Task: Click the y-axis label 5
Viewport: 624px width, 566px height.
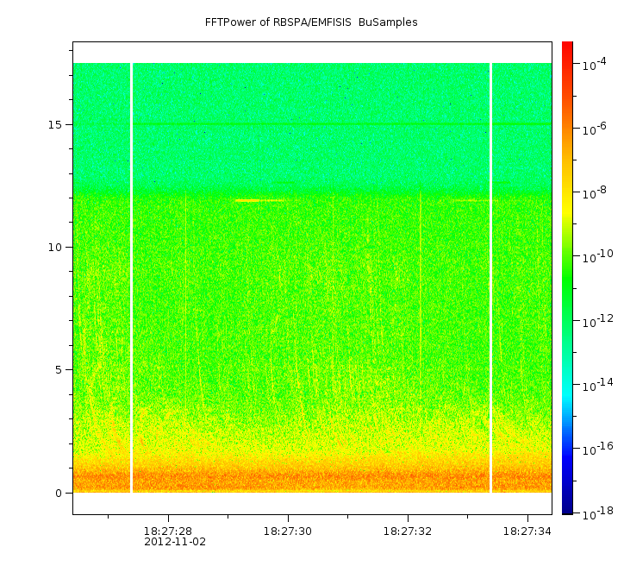Action: pyautogui.click(x=59, y=370)
